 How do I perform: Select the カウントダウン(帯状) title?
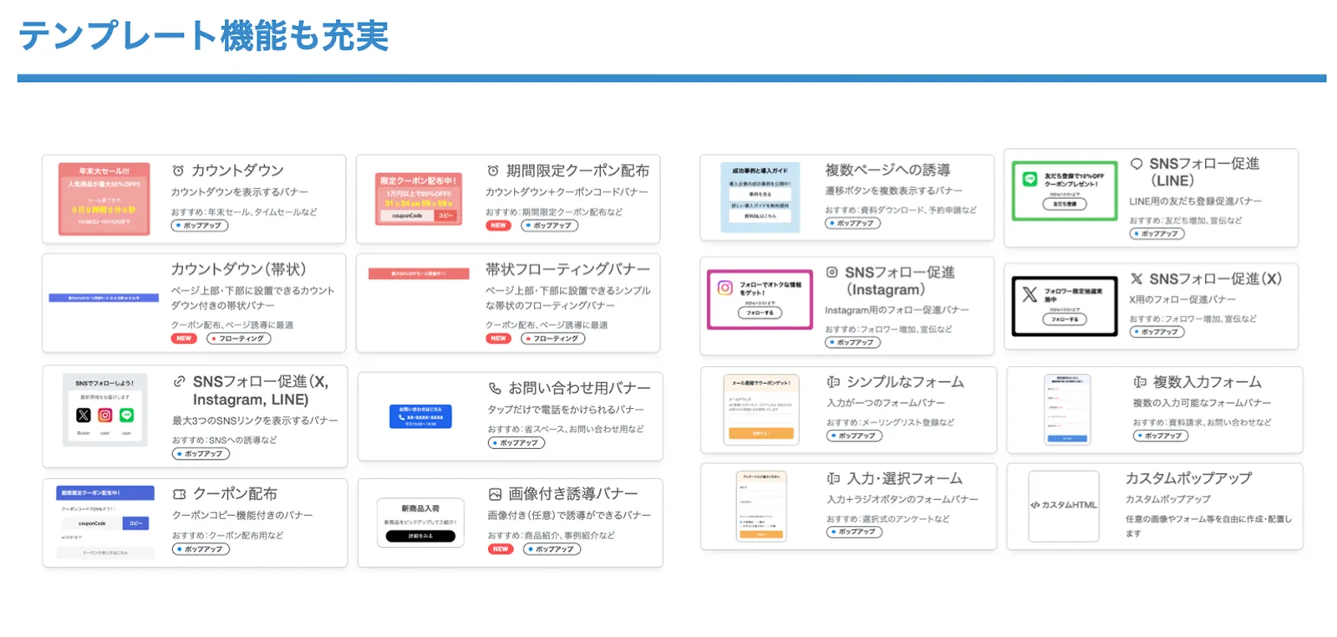pos(238,269)
